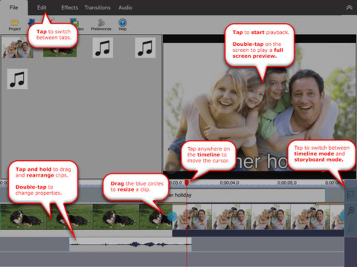Open the Transitions tab
The height and width of the screenshot is (267, 357).
[x=97, y=7]
